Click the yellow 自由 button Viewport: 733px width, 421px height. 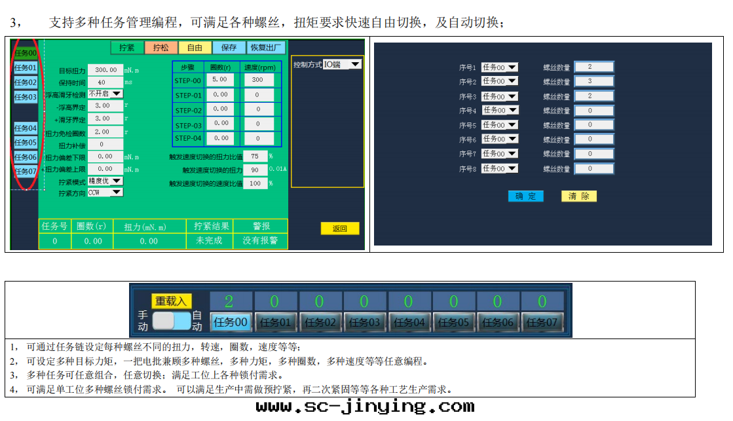[195, 48]
